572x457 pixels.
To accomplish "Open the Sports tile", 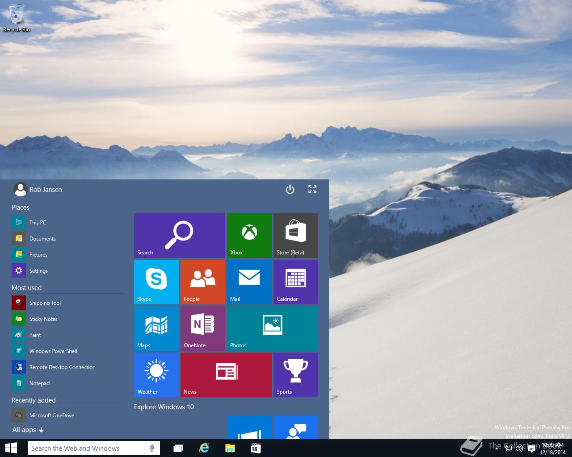I will pos(296,375).
